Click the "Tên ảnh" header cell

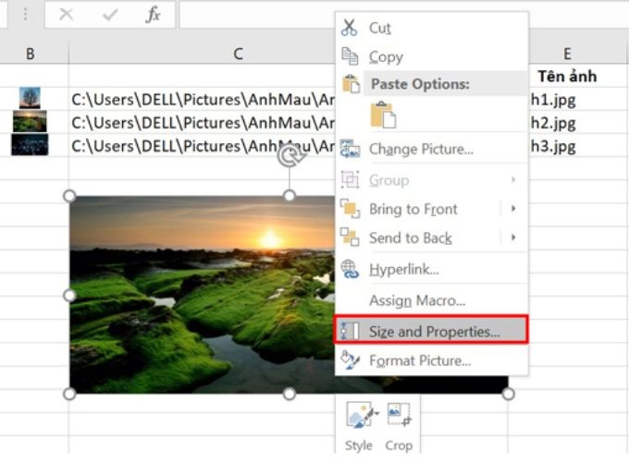click(567, 76)
